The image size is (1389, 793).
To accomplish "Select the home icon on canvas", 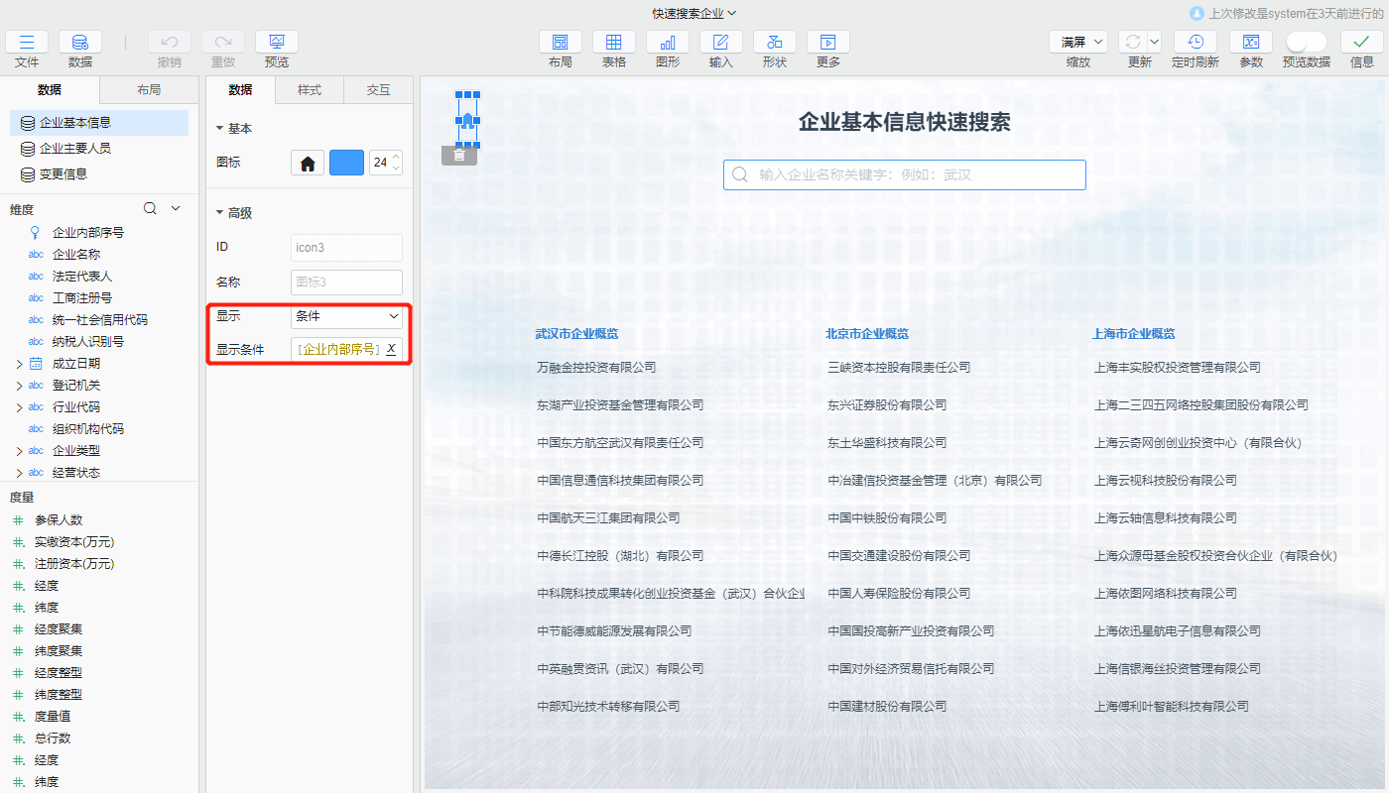I will coord(467,120).
